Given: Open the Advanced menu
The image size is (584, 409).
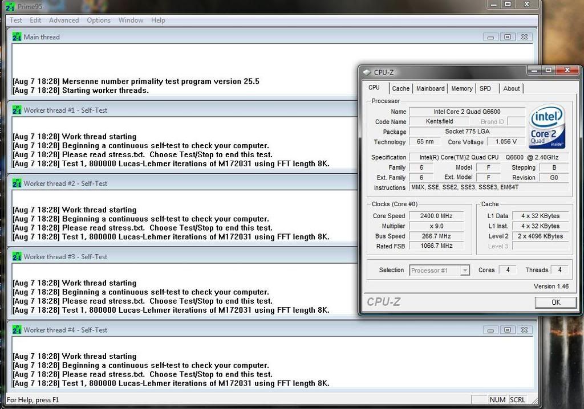Looking at the screenshot, I should pos(64,20).
